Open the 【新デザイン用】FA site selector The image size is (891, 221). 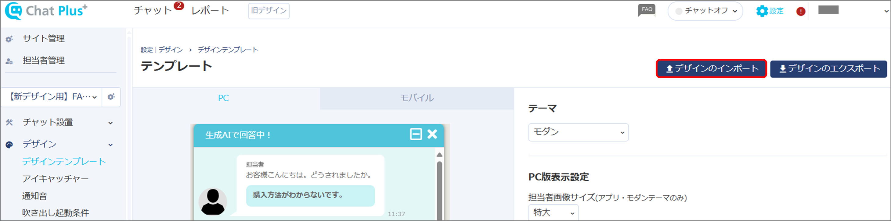point(52,97)
